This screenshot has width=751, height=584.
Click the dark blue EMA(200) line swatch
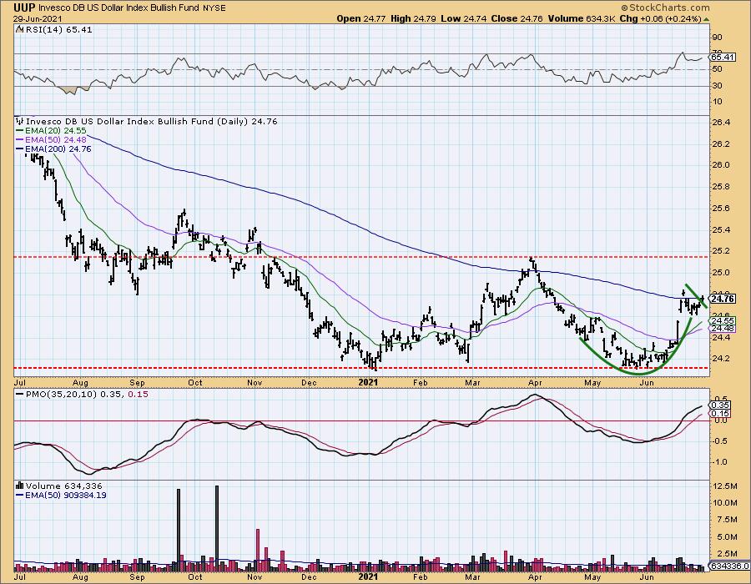pyautogui.click(x=19, y=149)
